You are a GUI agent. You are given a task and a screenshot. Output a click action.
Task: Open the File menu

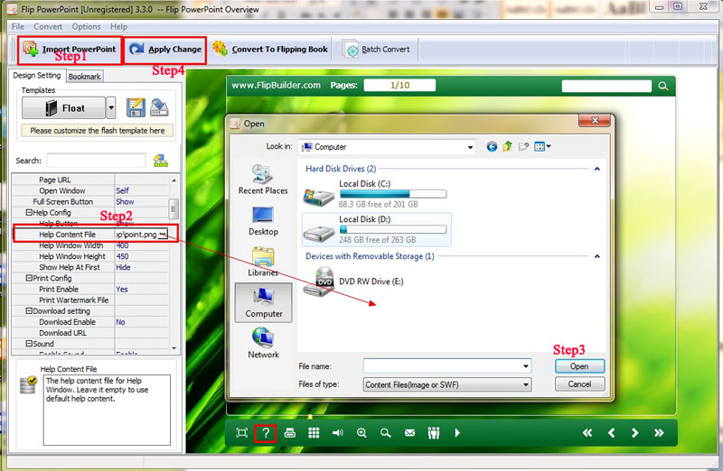[17, 27]
